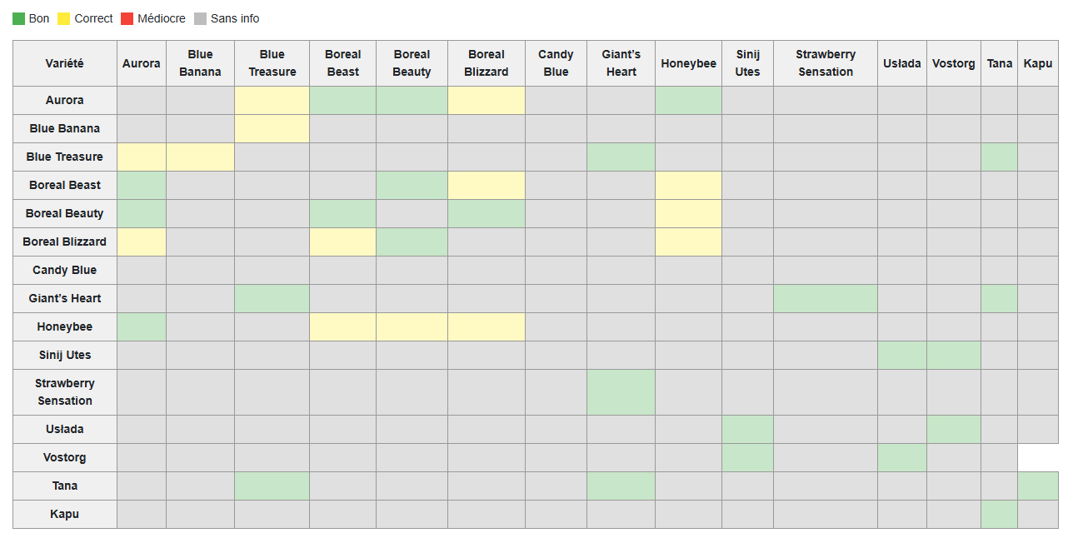Click the yellow Correct legend swatch
Viewport: 1073px width, 548px height.
point(64,18)
